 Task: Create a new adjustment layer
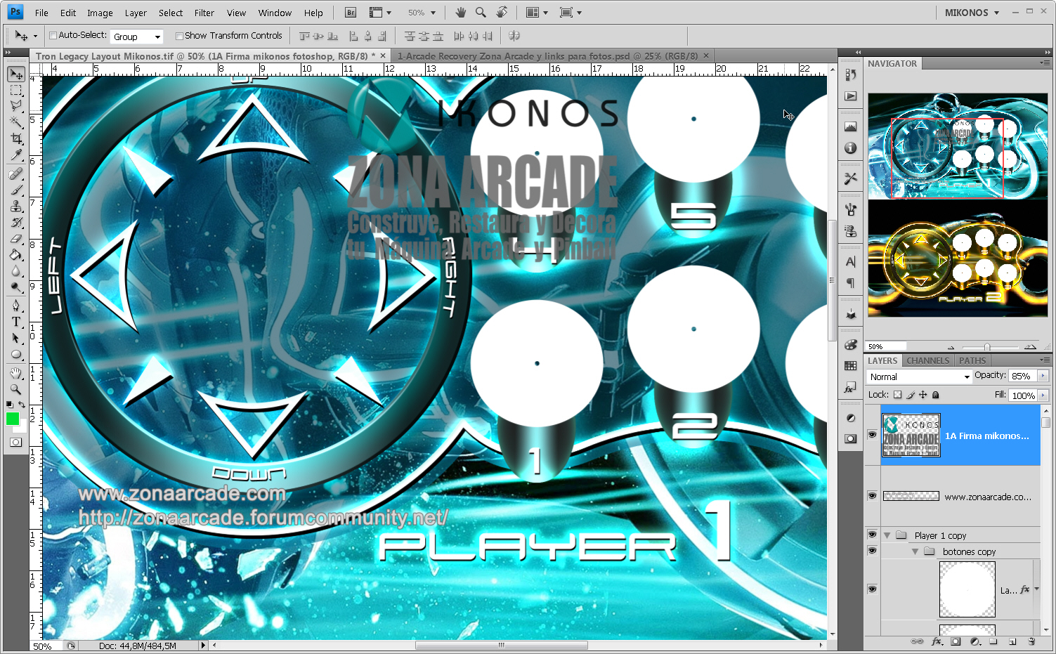975,641
